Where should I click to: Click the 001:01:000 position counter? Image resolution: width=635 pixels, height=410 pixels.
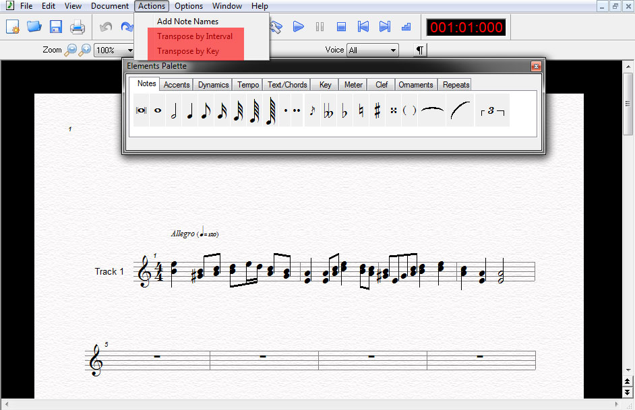pos(466,27)
